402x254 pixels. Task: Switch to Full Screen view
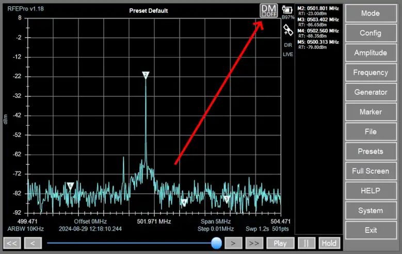point(371,171)
